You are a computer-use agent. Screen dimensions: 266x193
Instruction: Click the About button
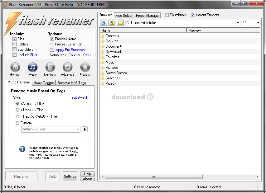click(87, 179)
